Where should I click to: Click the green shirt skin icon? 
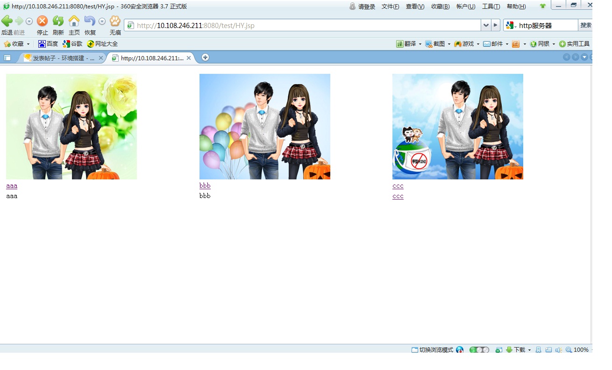(542, 7)
